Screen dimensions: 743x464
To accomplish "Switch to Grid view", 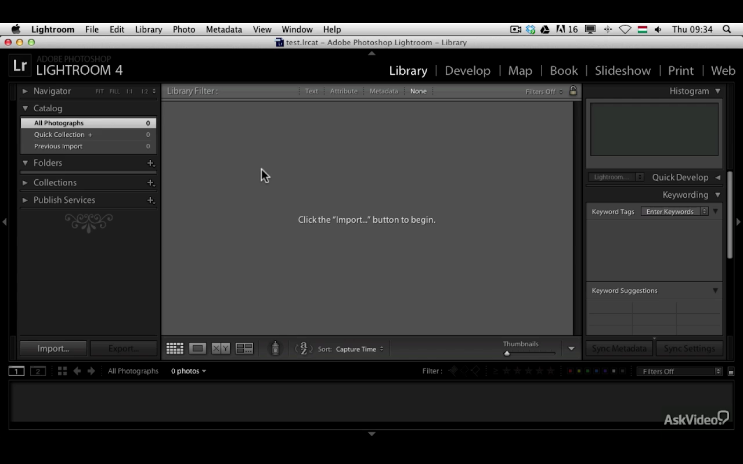I will [175, 349].
